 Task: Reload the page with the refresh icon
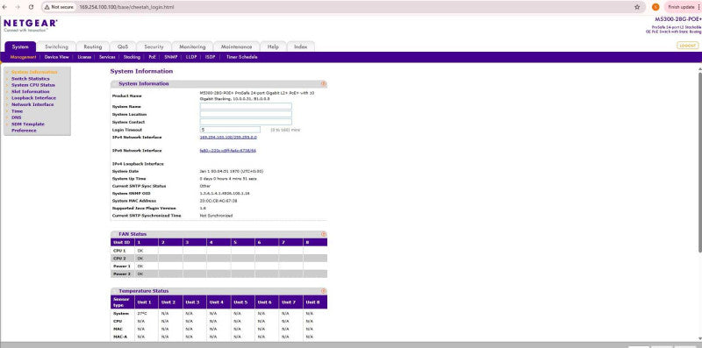click(31, 7)
